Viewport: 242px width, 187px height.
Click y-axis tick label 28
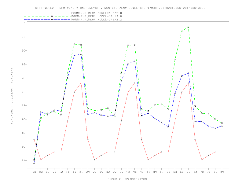click(24, 64)
